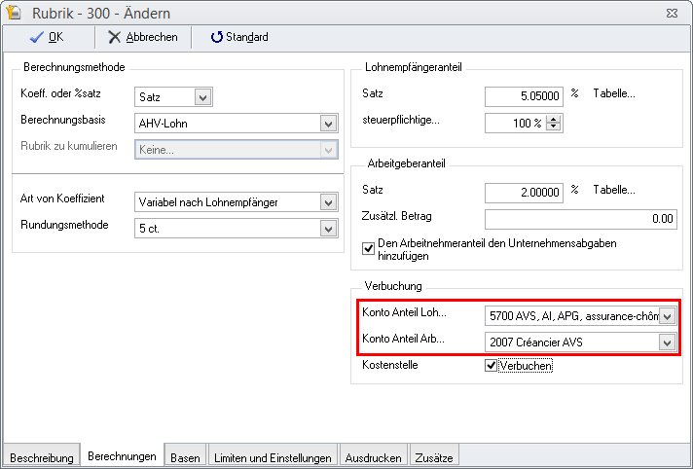Open Tabelle... link for Arbeitgeberanteil
The height and width of the screenshot is (469, 693).
coord(614,190)
